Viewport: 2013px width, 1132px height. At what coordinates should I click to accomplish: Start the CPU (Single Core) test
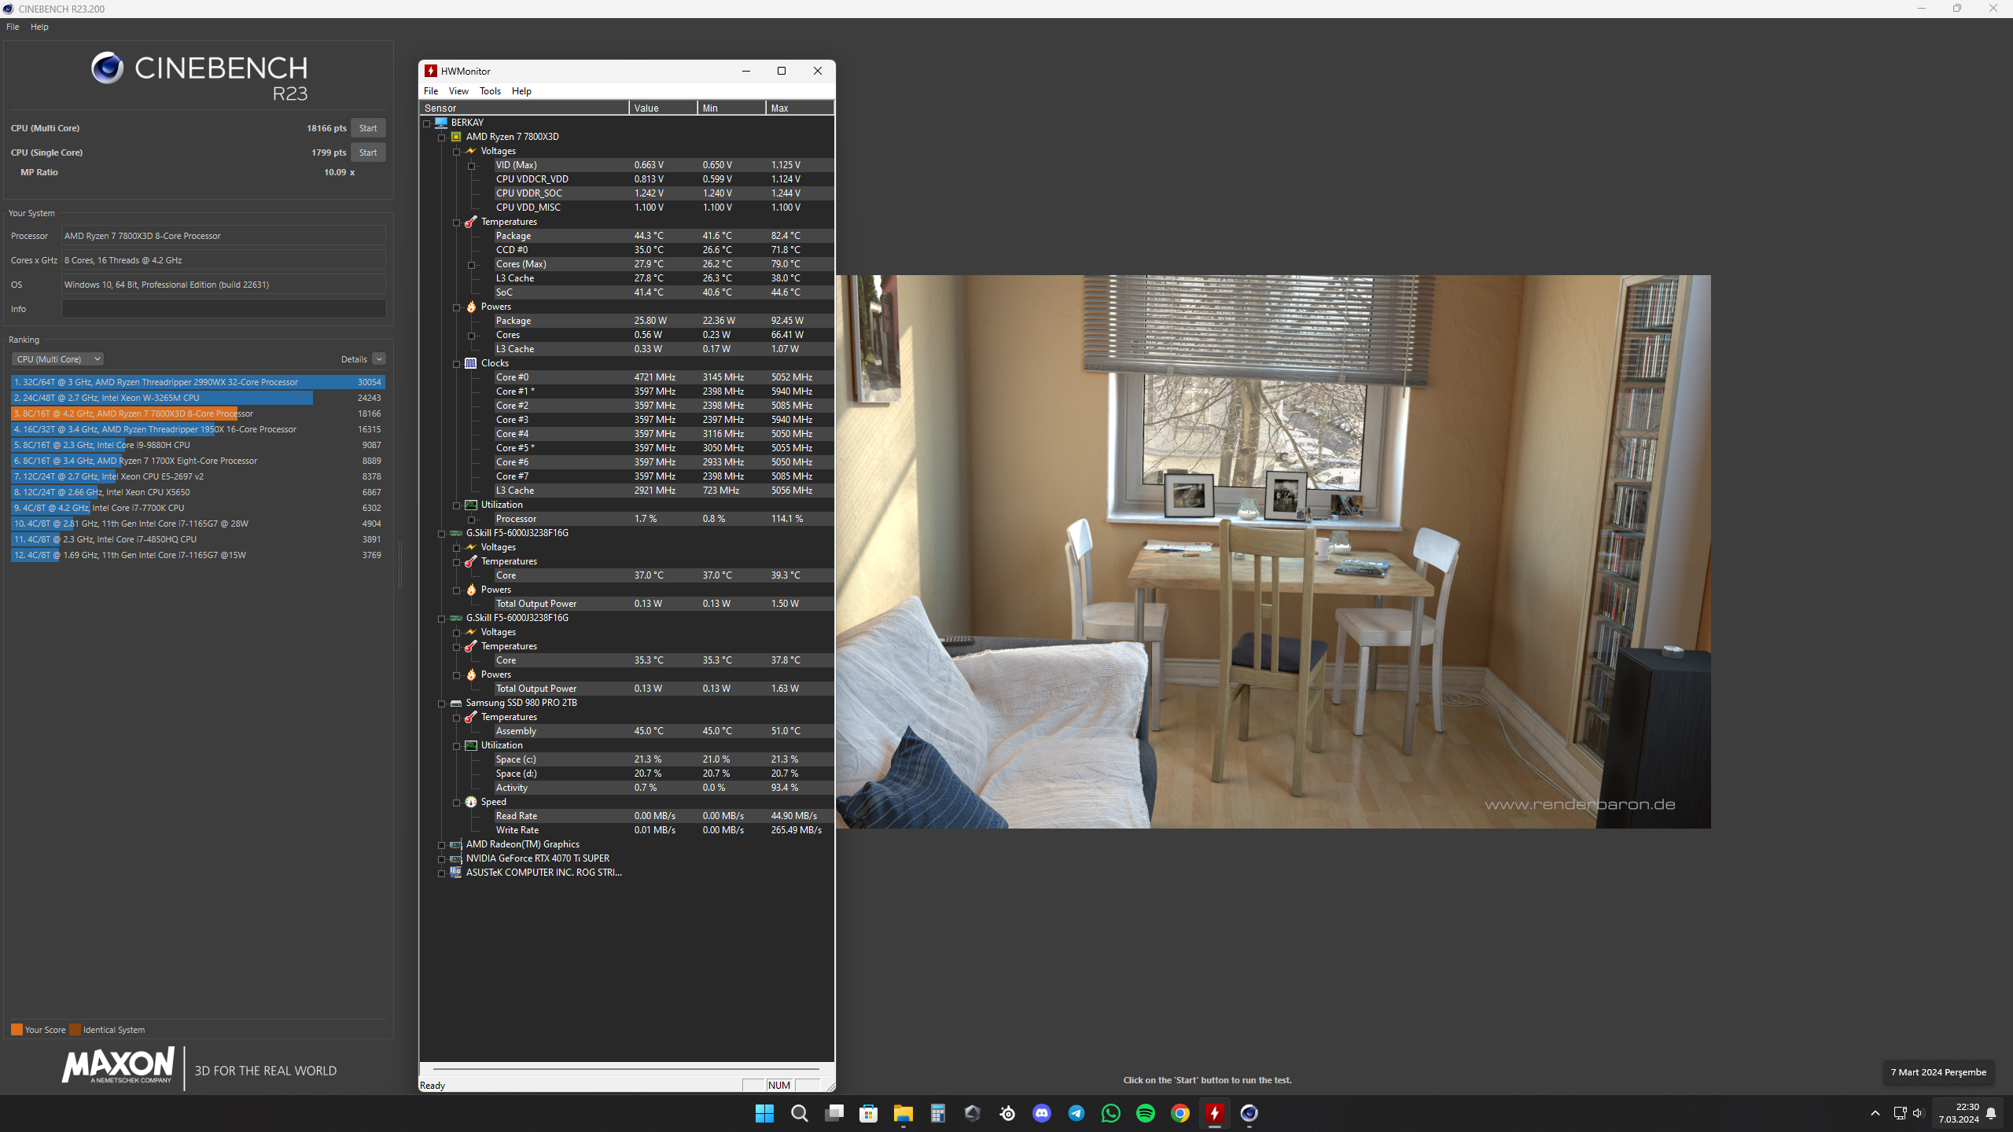(x=367, y=153)
